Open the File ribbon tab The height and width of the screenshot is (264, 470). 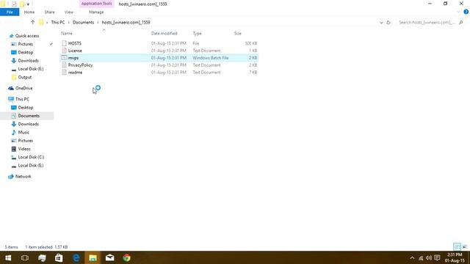(x=10, y=12)
